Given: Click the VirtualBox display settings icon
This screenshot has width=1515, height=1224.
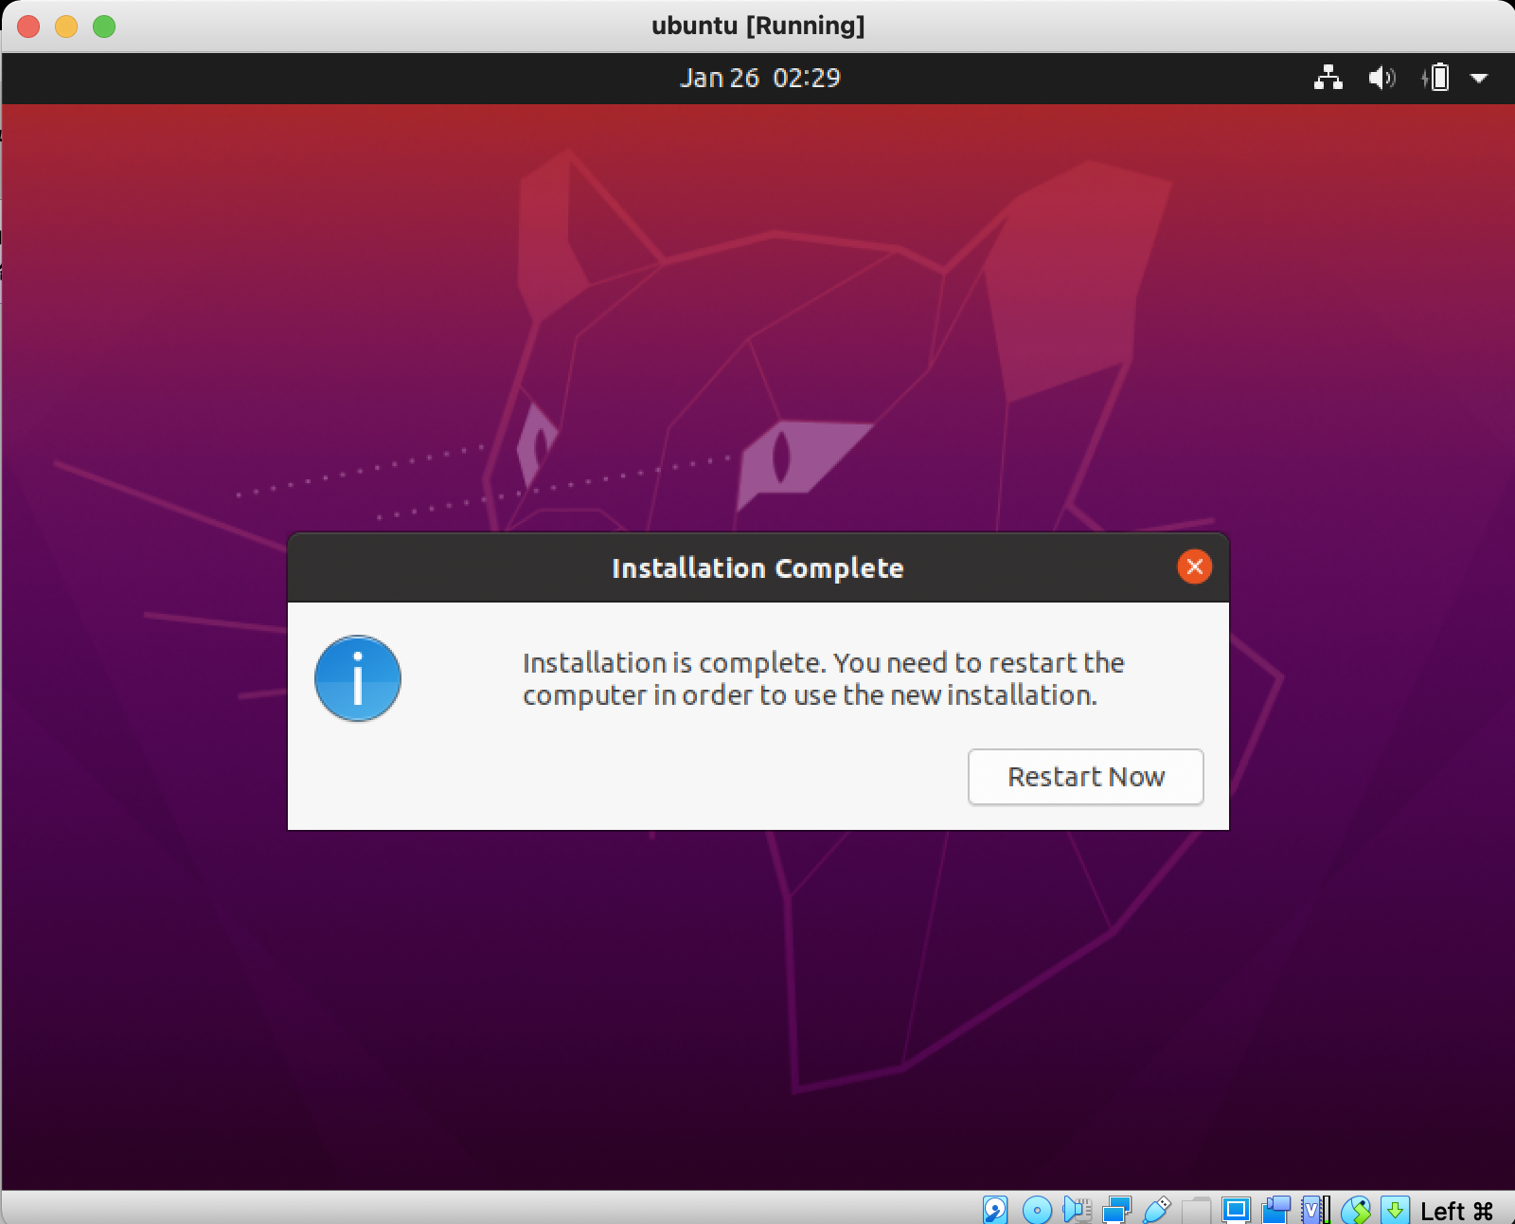Looking at the screenshot, I should click(1236, 1210).
